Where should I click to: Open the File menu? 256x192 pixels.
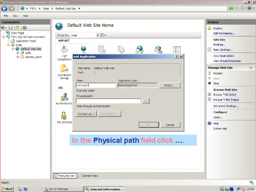click(x=6, y=16)
